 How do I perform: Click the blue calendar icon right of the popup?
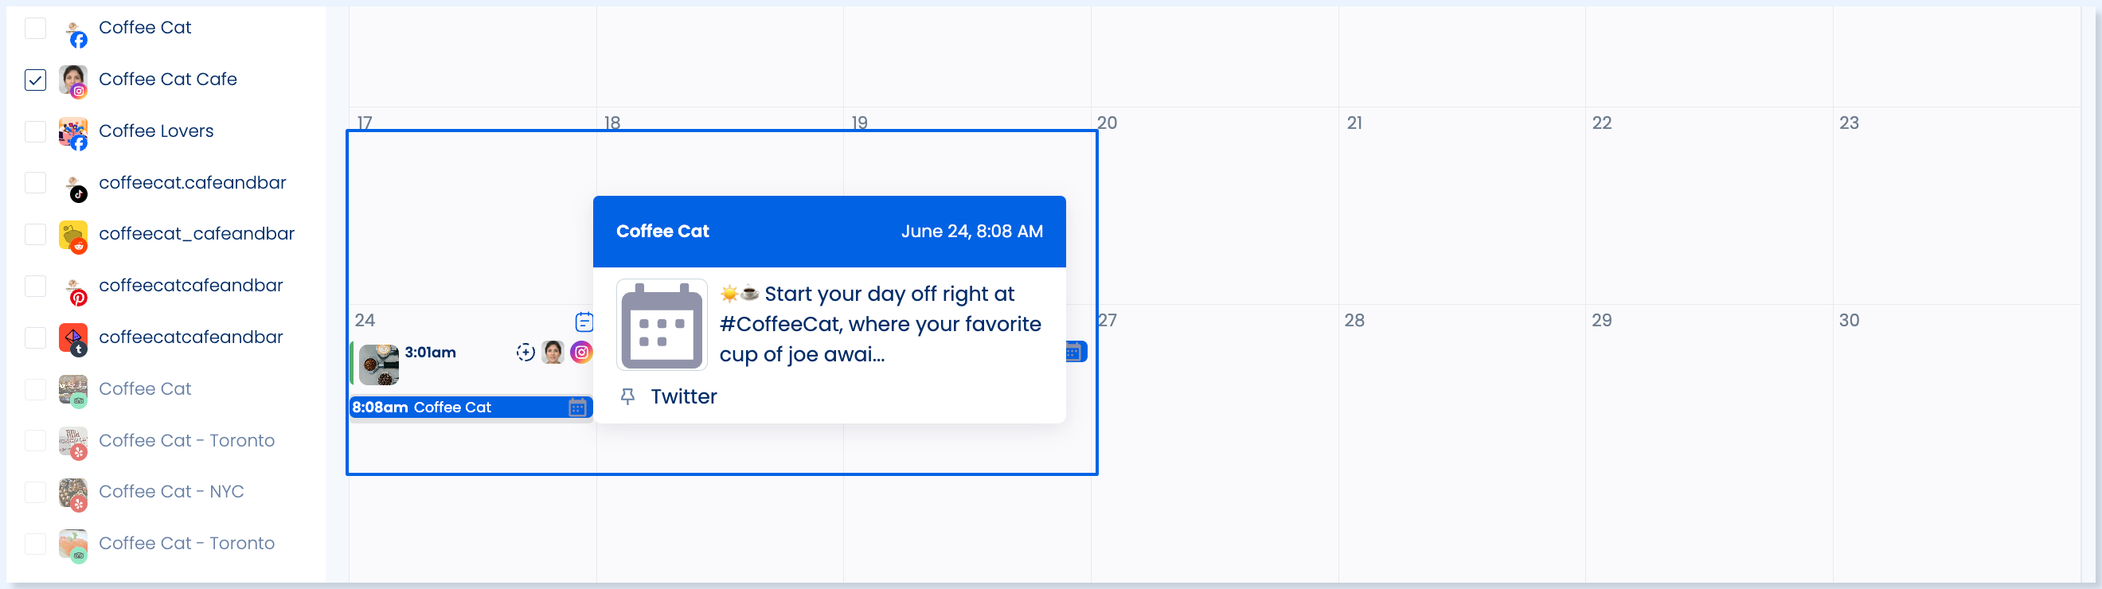tap(1075, 352)
